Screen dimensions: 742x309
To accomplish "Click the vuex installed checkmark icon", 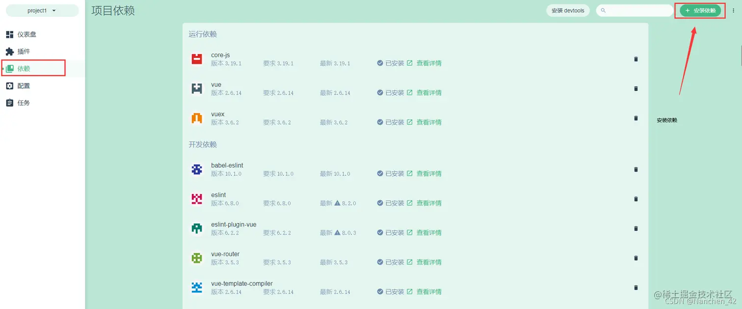I will pos(380,122).
